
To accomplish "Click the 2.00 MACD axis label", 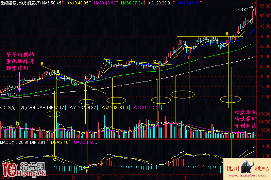I will pos(266,156).
